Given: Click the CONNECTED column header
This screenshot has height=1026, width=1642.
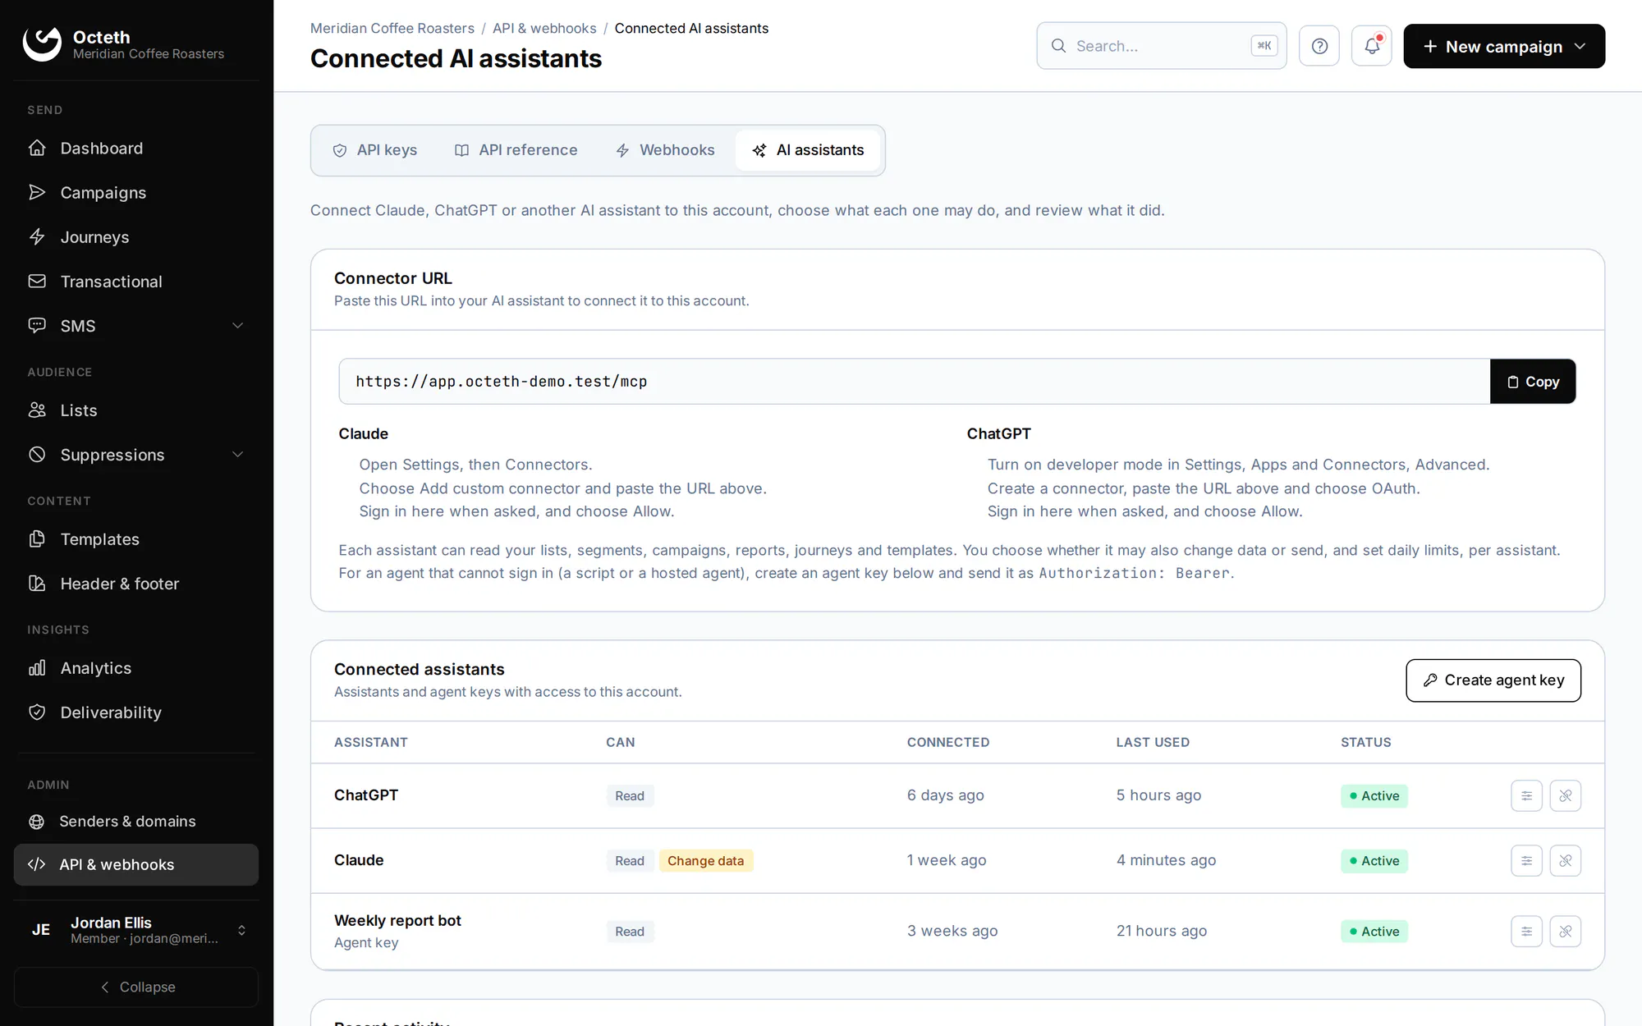Looking at the screenshot, I should [948, 742].
